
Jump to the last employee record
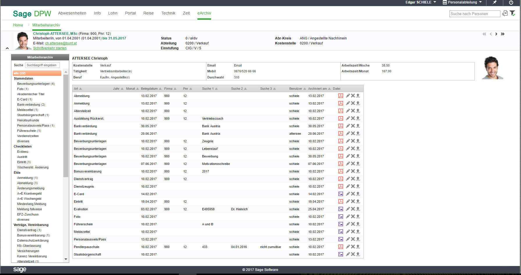502,34
